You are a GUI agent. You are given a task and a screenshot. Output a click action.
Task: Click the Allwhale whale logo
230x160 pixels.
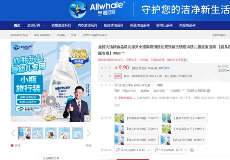coord(78,10)
